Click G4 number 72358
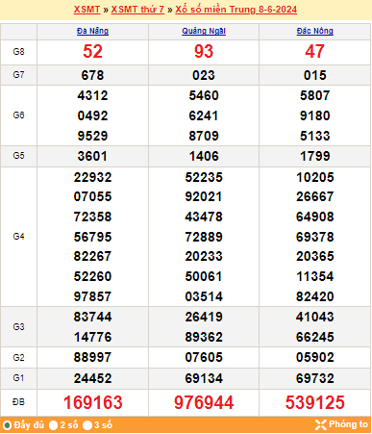Viewport: 372px width, 434px height. [92, 217]
